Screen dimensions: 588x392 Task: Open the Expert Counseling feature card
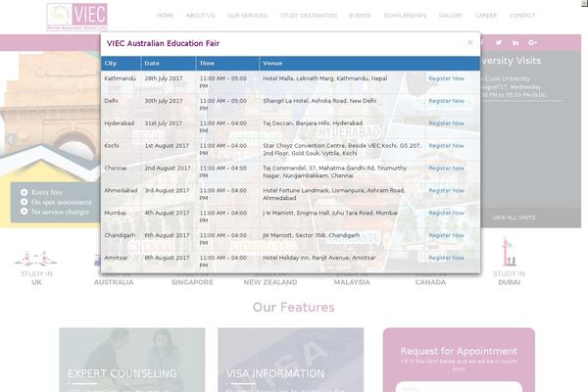click(x=132, y=360)
